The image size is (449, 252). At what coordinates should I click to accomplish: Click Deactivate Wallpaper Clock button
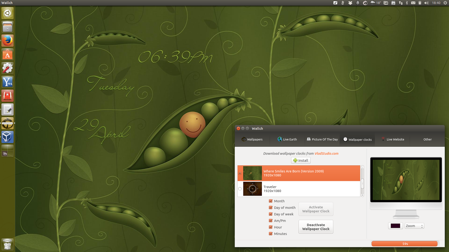pos(316,227)
